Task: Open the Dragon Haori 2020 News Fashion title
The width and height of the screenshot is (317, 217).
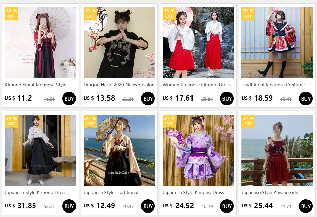Action: click(x=119, y=85)
